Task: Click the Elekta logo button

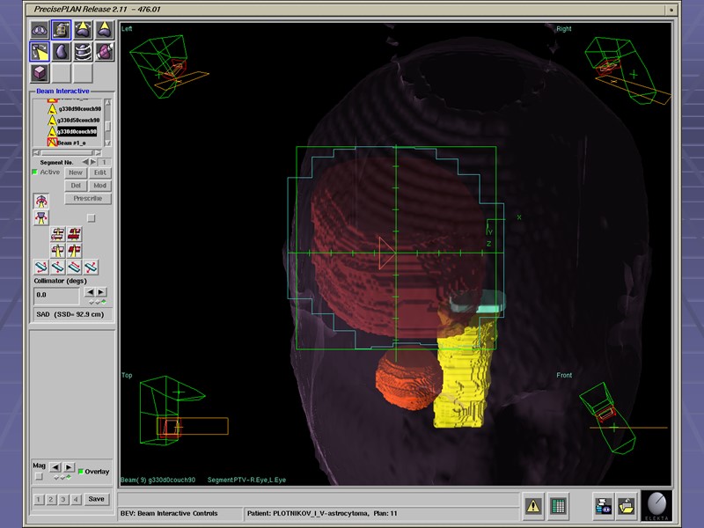Action: click(x=656, y=506)
